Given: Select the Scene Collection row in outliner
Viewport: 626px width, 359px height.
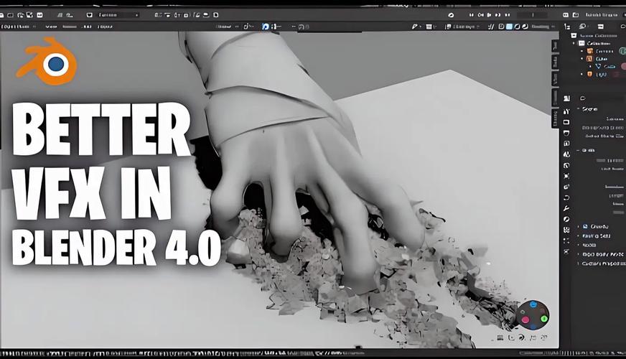Looking at the screenshot, I should pos(598,35).
